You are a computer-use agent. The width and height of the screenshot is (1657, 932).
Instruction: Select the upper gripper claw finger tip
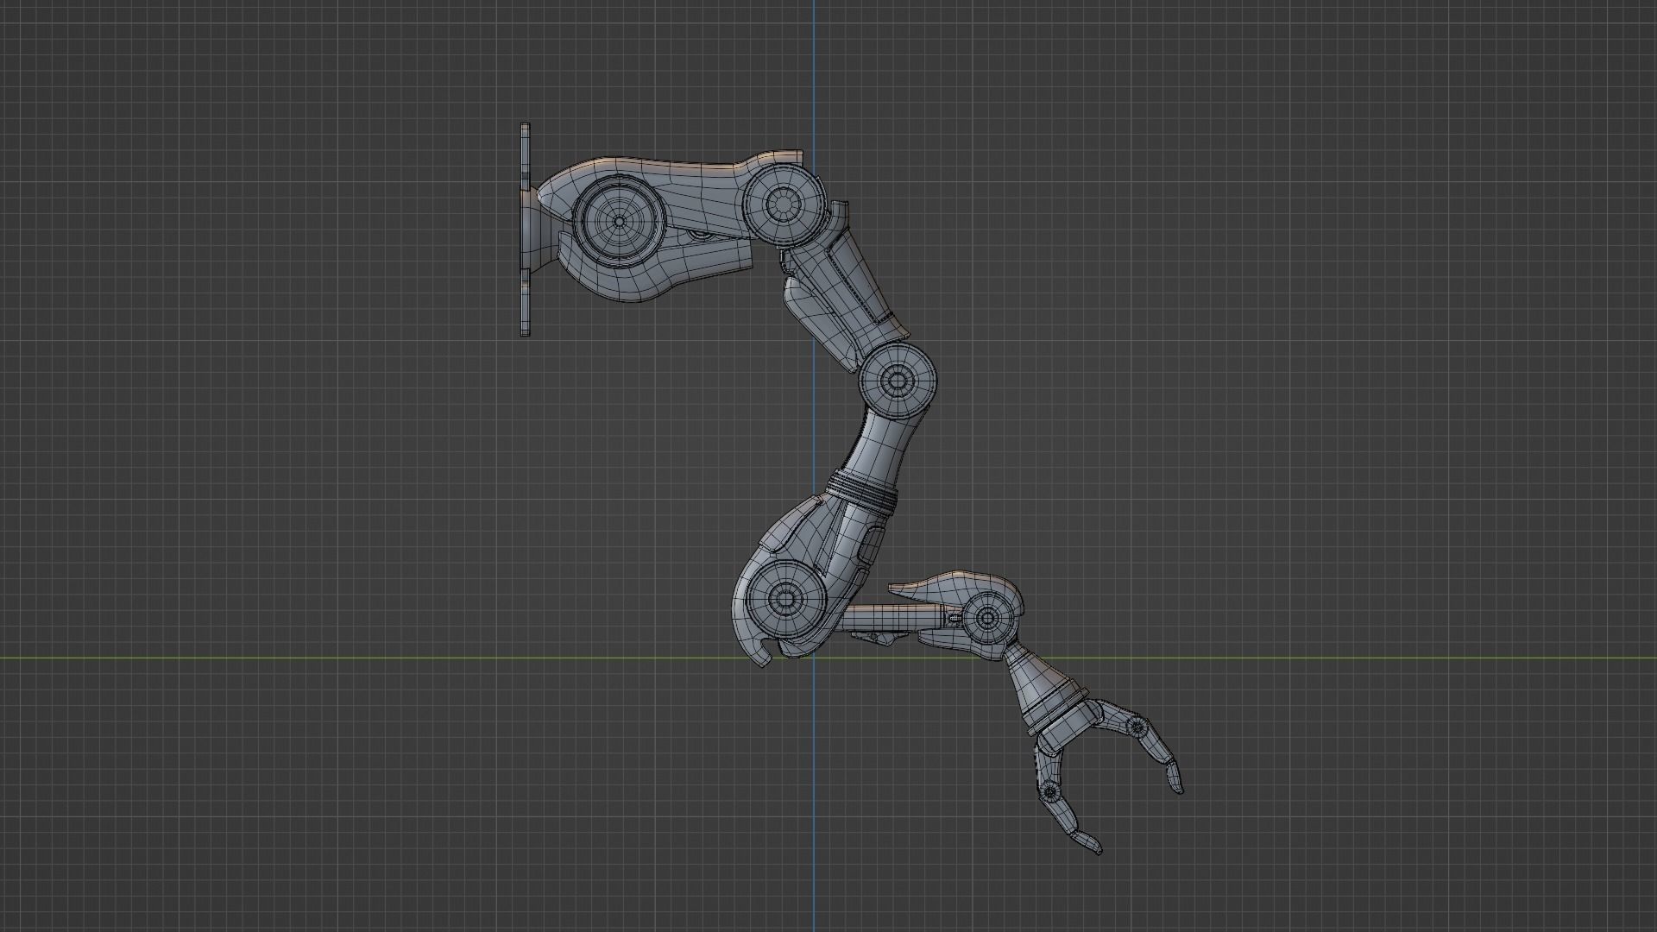1175,778
